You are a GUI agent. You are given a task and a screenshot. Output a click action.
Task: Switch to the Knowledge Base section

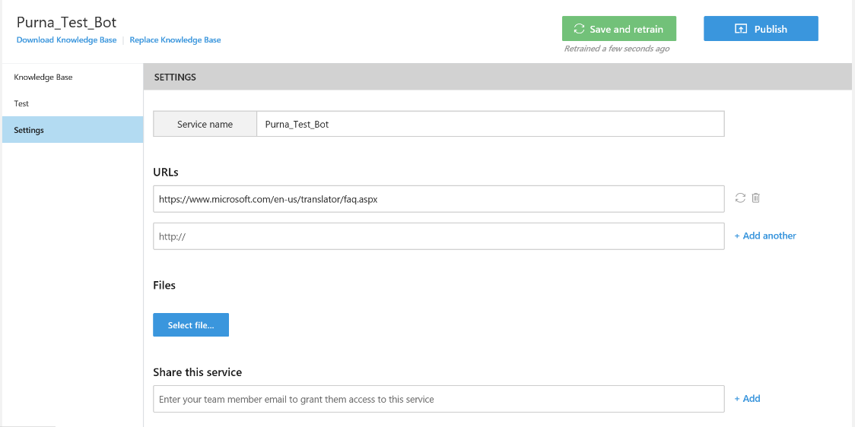43,77
